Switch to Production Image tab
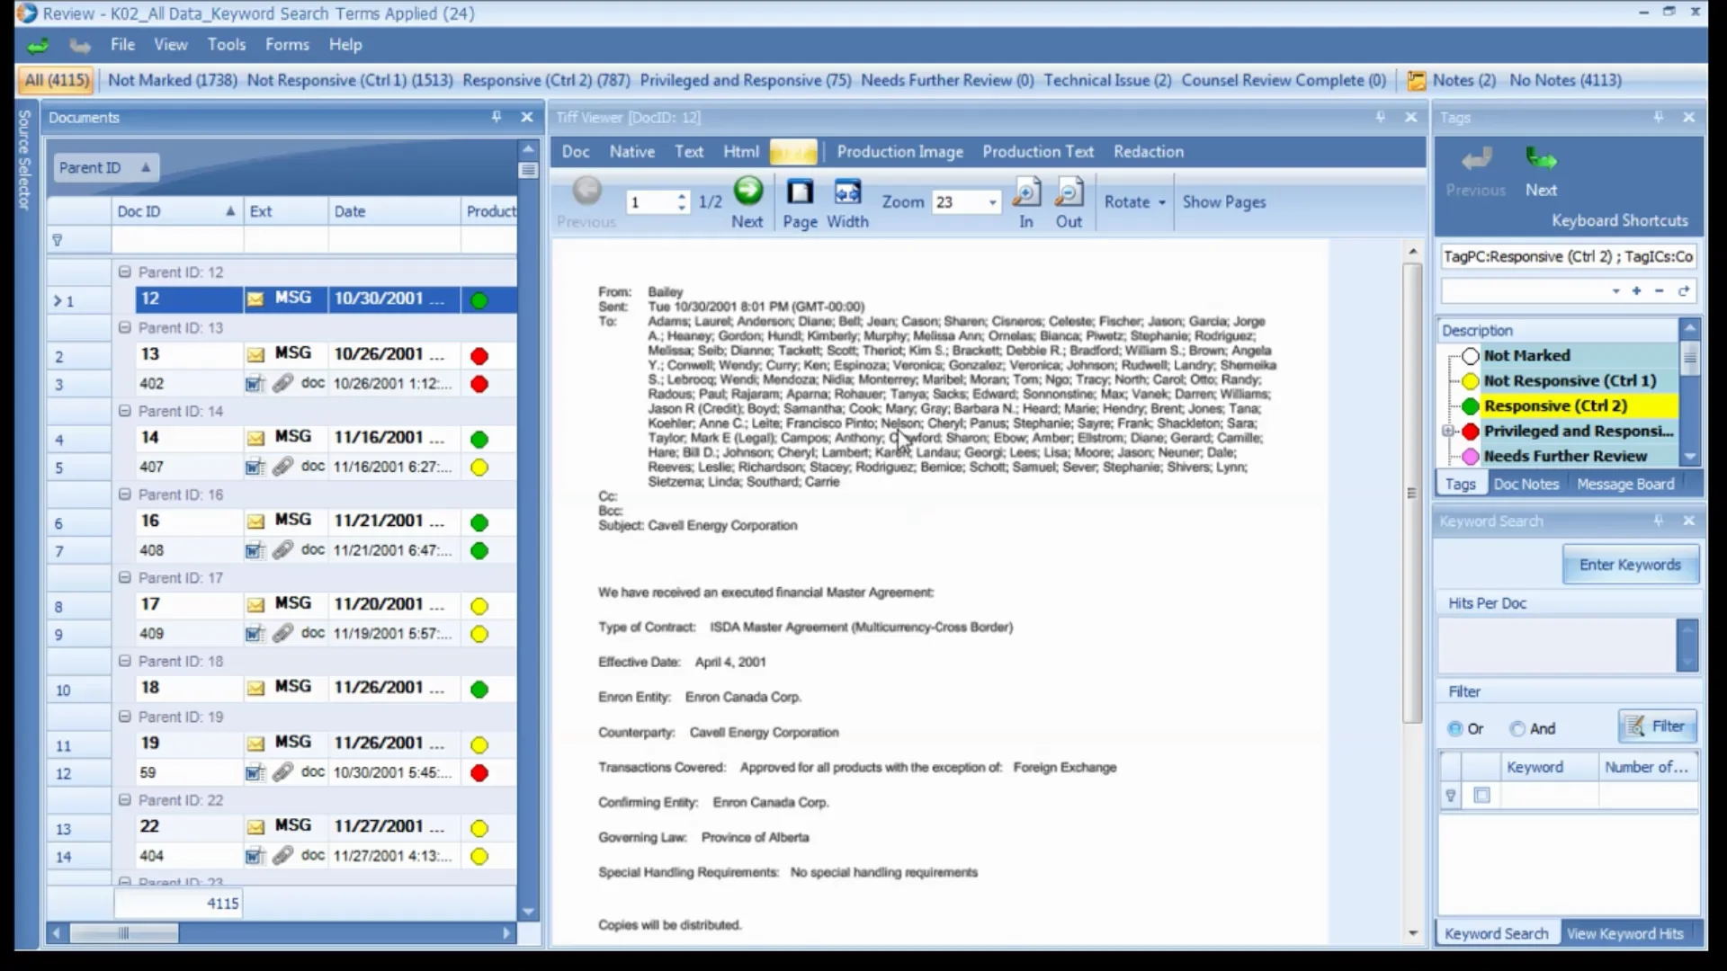1727x971 pixels. click(899, 152)
